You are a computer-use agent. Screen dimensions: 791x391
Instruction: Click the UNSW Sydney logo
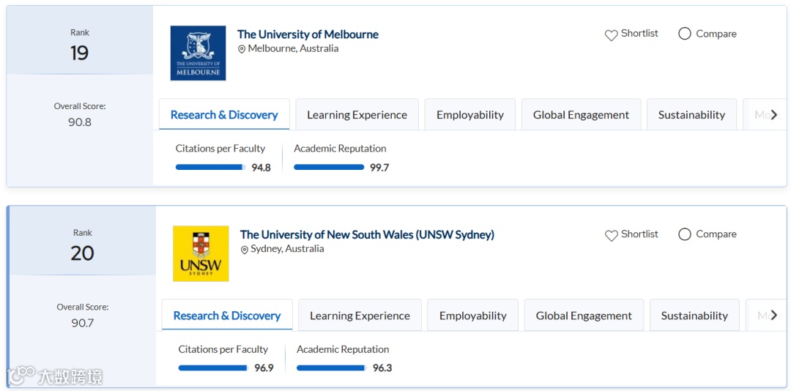tap(201, 253)
